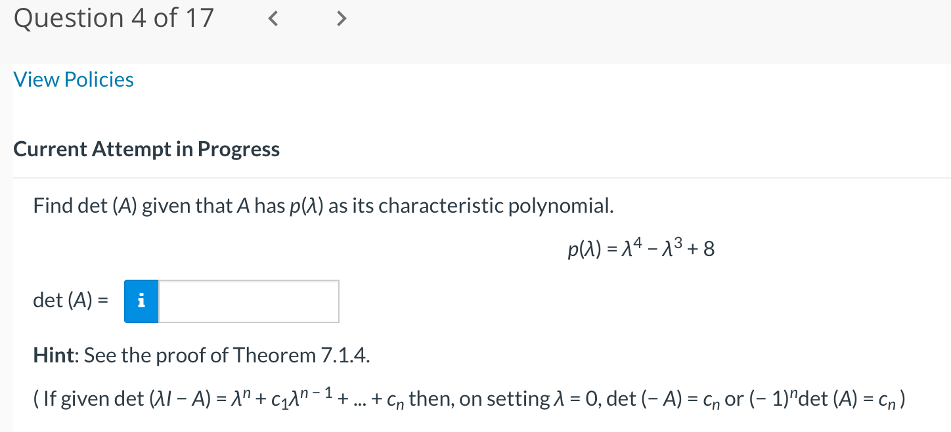Select the det(A) = label text
Screen dimensions: 951x432
click(x=70, y=301)
